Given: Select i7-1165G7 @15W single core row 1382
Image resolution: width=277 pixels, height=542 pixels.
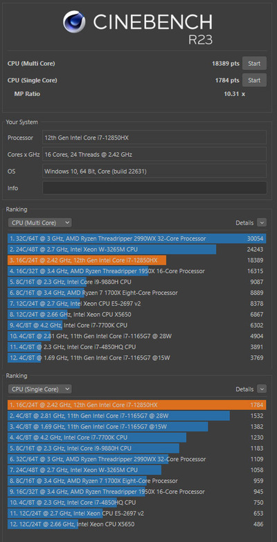Looking at the screenshot, I should (x=137, y=427).
